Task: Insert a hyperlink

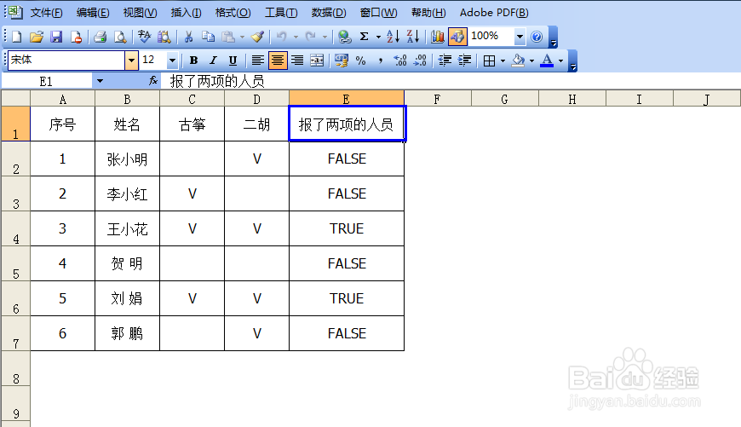Action: pyautogui.click(x=345, y=37)
